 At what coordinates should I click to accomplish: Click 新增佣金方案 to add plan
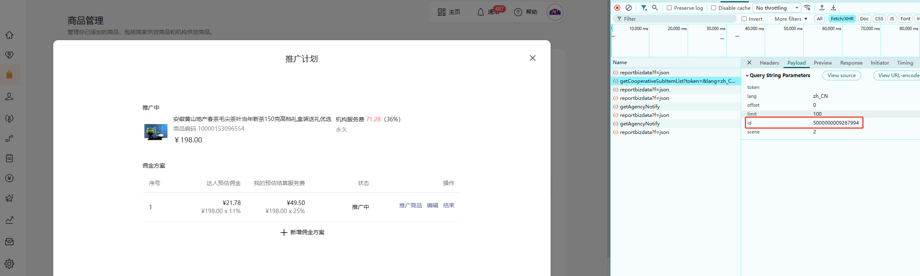pos(302,233)
